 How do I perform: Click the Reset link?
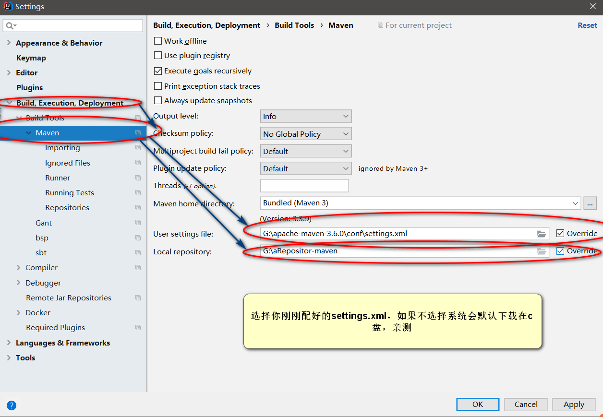tap(587, 25)
